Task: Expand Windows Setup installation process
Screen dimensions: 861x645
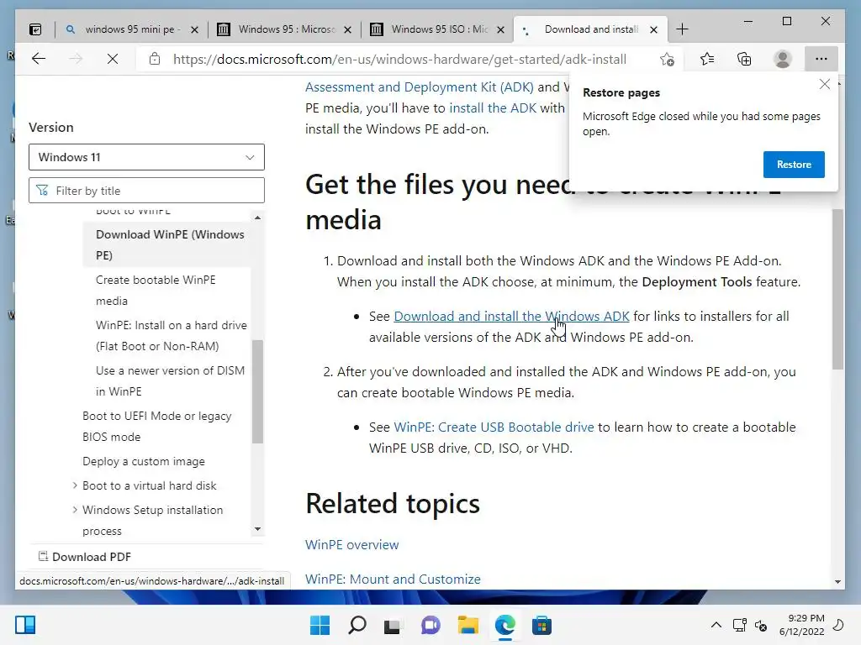Action: point(75,510)
